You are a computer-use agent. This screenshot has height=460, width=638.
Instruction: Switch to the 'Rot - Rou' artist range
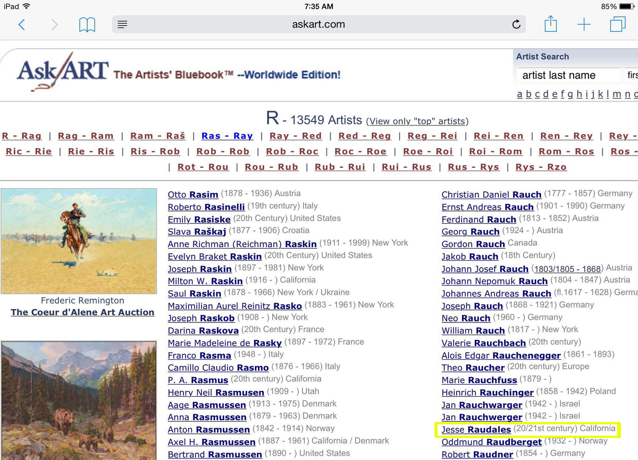coord(203,167)
